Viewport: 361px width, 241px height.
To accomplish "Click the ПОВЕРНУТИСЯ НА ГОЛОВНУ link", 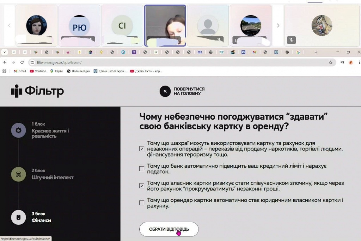I will [189, 91].
